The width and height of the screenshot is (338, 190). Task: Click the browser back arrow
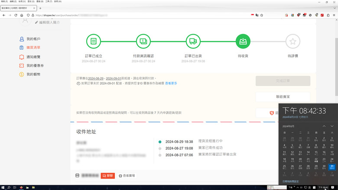(4, 15)
